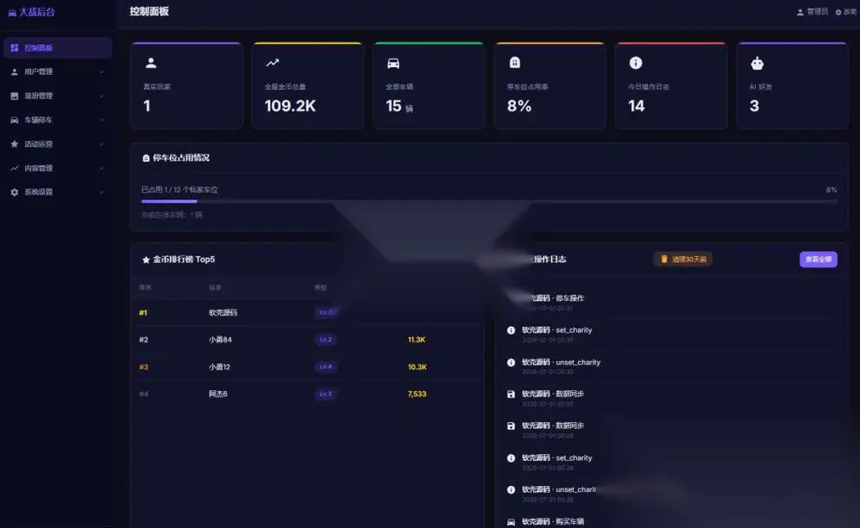The image size is (860, 528).
Task: Click the car icon next to 车辆停车
Action: pyautogui.click(x=15, y=120)
